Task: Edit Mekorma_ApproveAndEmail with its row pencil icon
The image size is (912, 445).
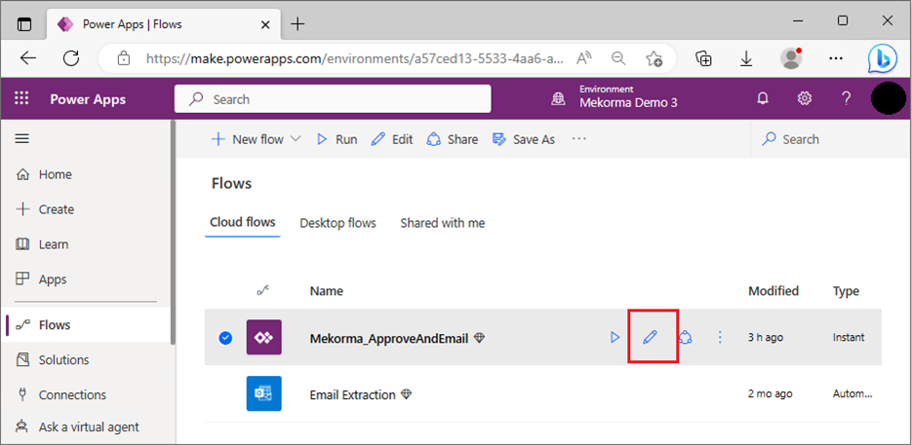Action: coord(650,337)
